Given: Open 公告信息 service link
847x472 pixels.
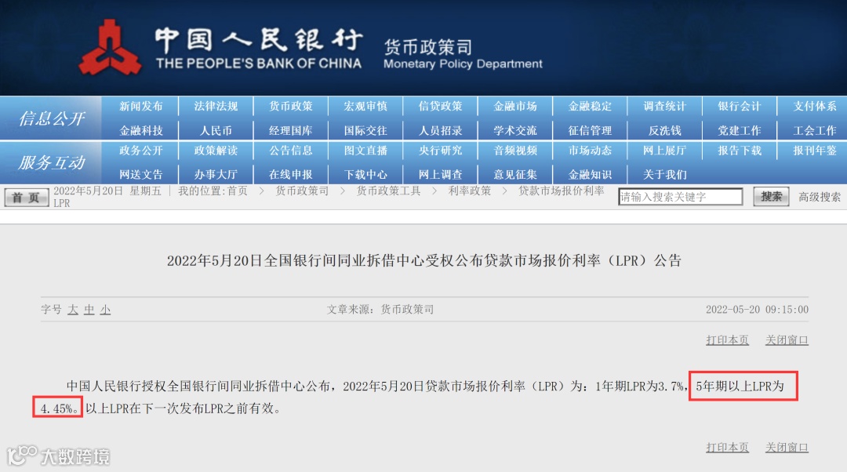Looking at the screenshot, I should click(x=291, y=150).
